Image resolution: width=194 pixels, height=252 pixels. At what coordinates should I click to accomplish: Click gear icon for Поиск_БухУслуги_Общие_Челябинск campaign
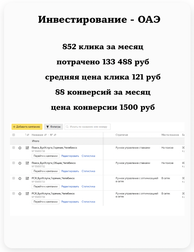tap(20, 163)
